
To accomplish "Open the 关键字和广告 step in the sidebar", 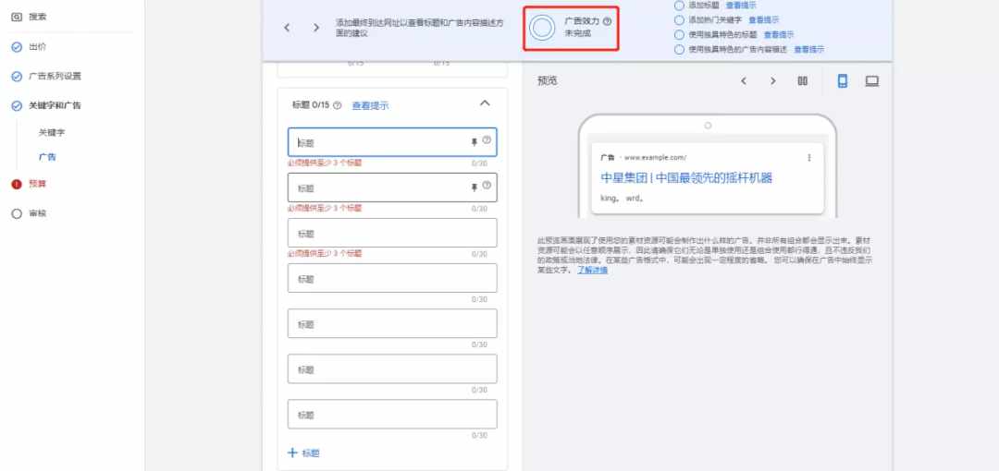I will coord(54,105).
